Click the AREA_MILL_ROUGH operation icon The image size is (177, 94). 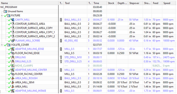pos(13,78)
